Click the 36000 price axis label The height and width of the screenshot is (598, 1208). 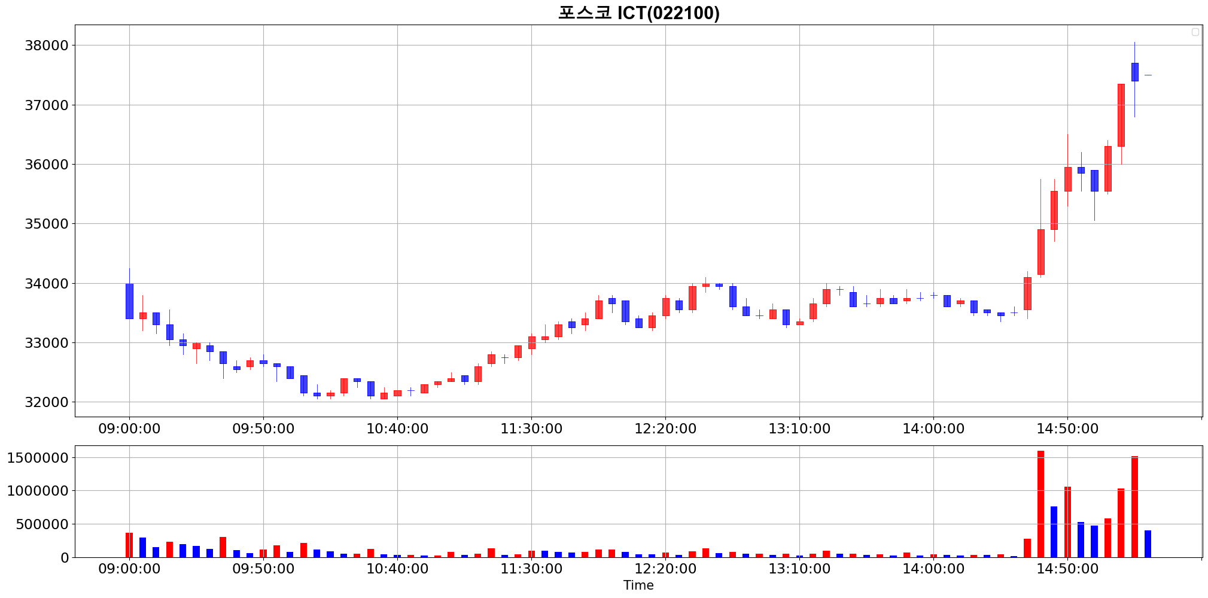click(47, 165)
